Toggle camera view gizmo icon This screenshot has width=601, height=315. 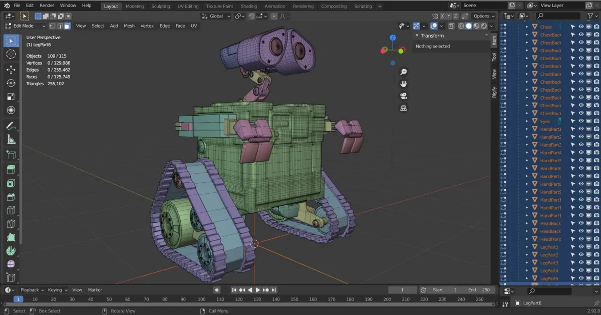tap(404, 96)
